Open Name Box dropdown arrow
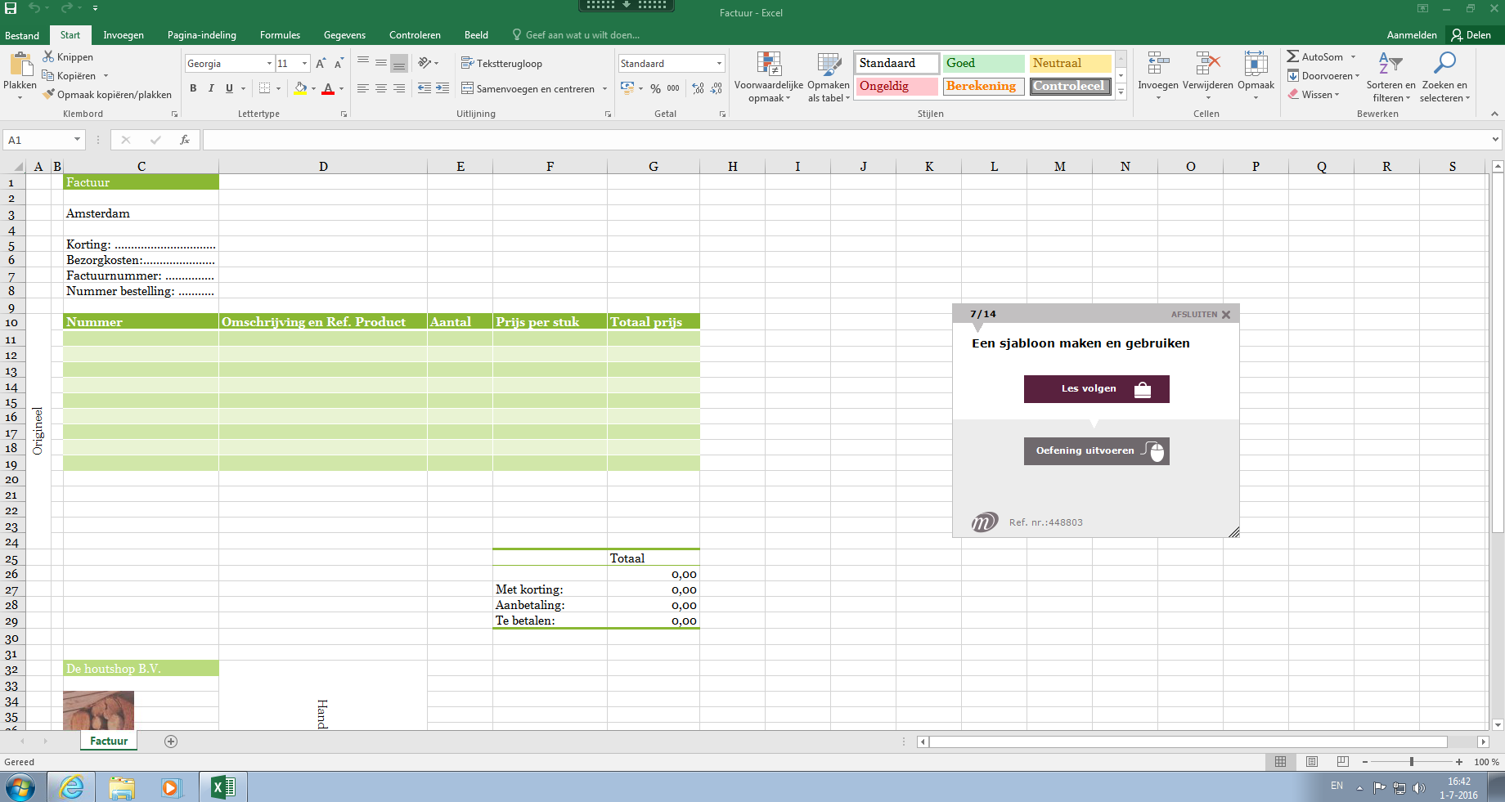This screenshot has width=1505, height=802. click(77, 140)
